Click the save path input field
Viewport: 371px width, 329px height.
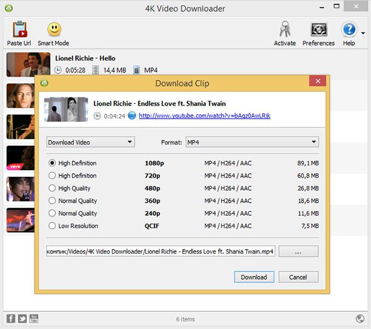161,251
